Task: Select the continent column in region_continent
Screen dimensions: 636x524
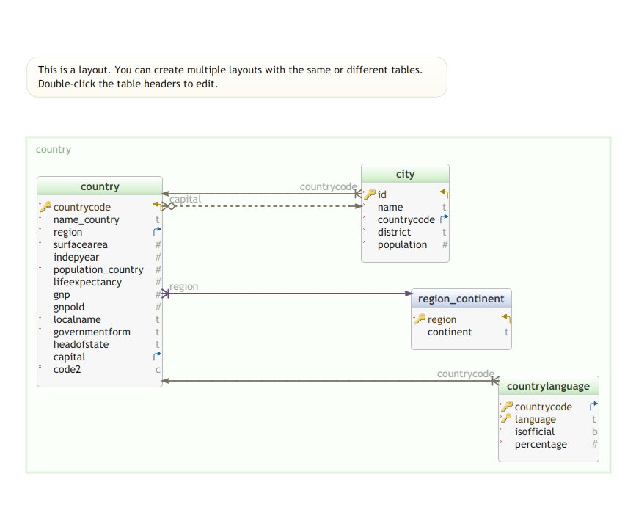Action: [x=450, y=332]
